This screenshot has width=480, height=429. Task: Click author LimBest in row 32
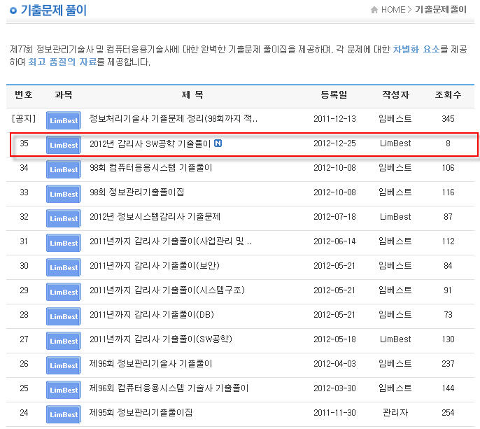[395, 217]
